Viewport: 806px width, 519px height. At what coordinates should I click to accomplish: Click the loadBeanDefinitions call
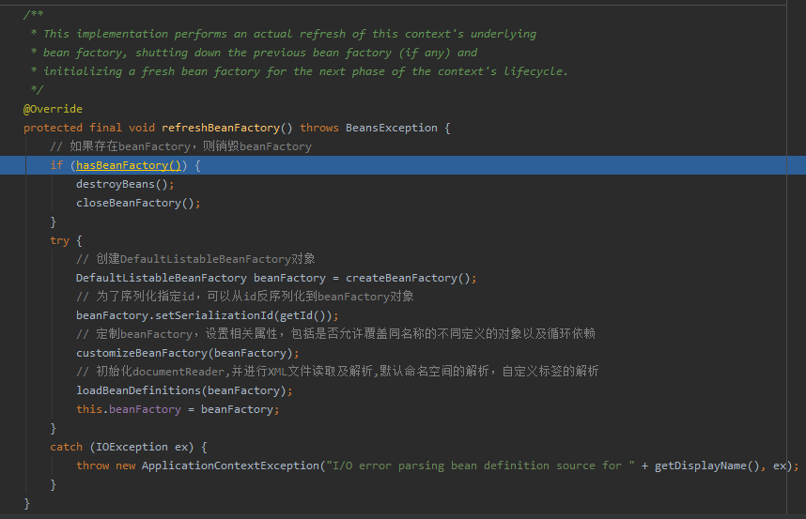pos(139,390)
